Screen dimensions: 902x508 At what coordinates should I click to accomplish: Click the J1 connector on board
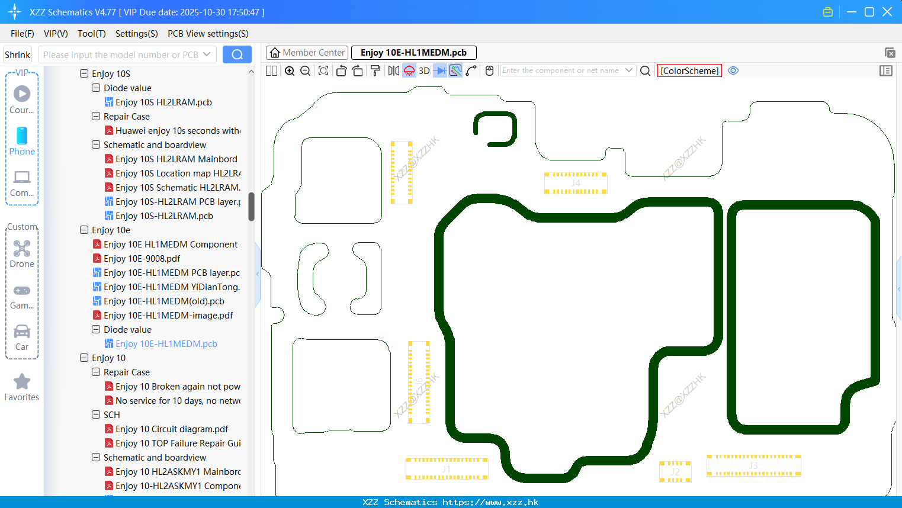[x=447, y=468]
